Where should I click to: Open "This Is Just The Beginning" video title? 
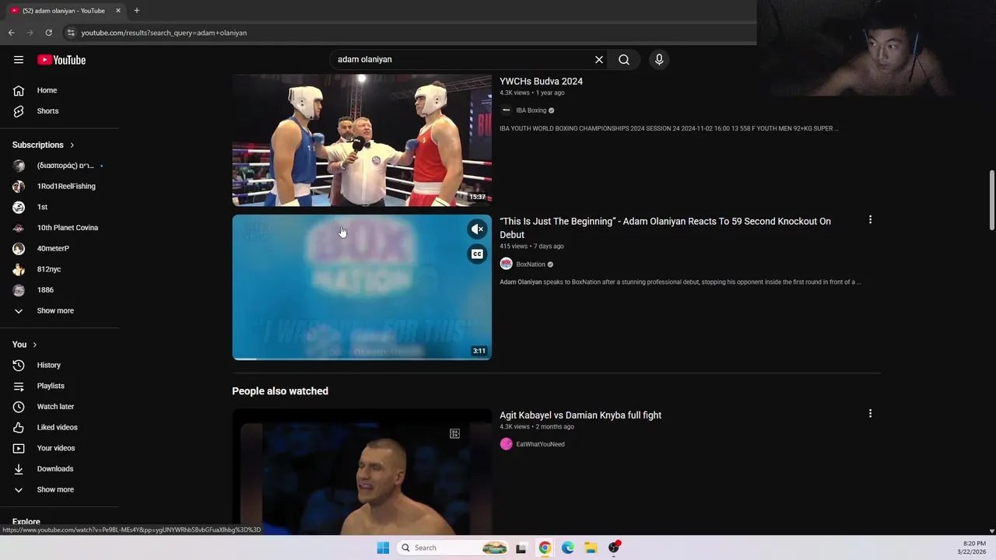pyautogui.click(x=665, y=228)
